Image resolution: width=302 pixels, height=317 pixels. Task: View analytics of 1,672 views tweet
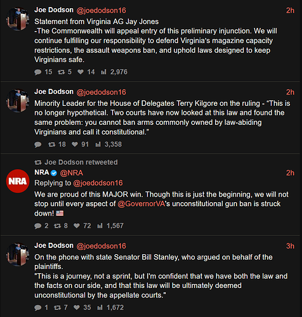click(x=100, y=307)
